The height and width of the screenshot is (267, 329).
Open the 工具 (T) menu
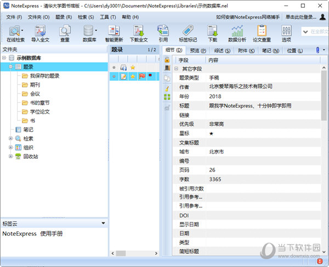tap(108, 17)
